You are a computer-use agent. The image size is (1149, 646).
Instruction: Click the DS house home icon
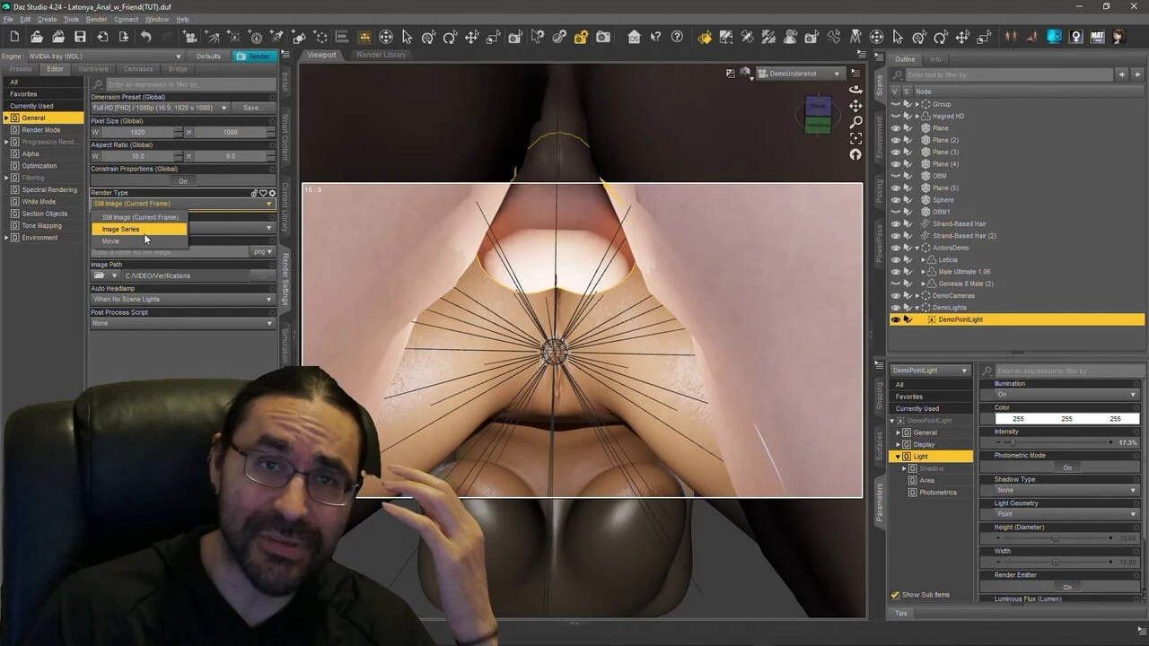click(x=635, y=37)
